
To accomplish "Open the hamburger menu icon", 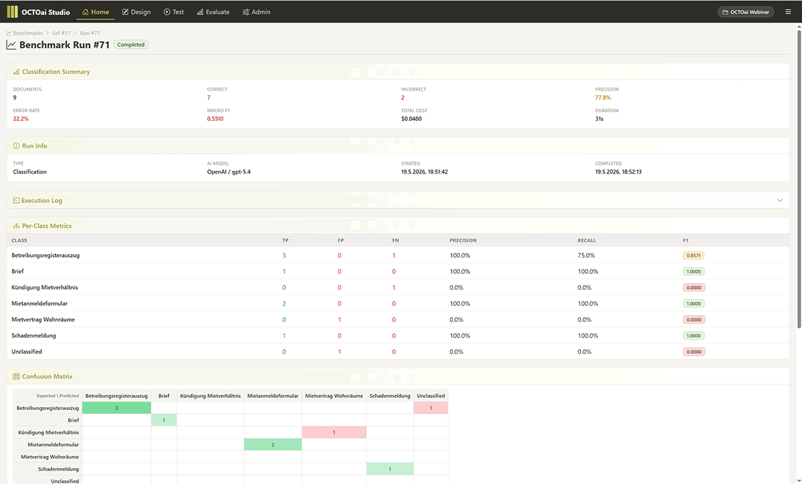I will tap(789, 12).
